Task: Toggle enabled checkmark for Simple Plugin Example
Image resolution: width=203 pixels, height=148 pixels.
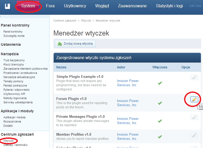Action: click(160, 83)
